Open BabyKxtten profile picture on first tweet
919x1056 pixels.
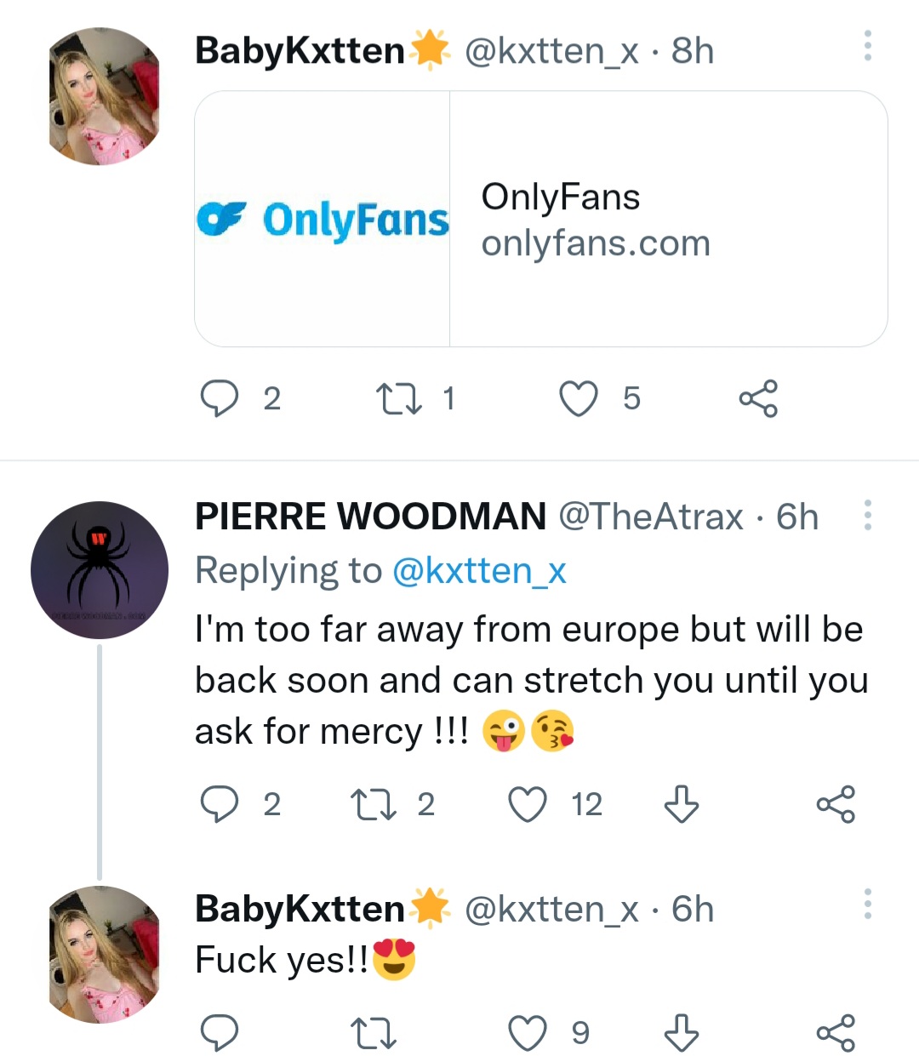tap(105, 96)
